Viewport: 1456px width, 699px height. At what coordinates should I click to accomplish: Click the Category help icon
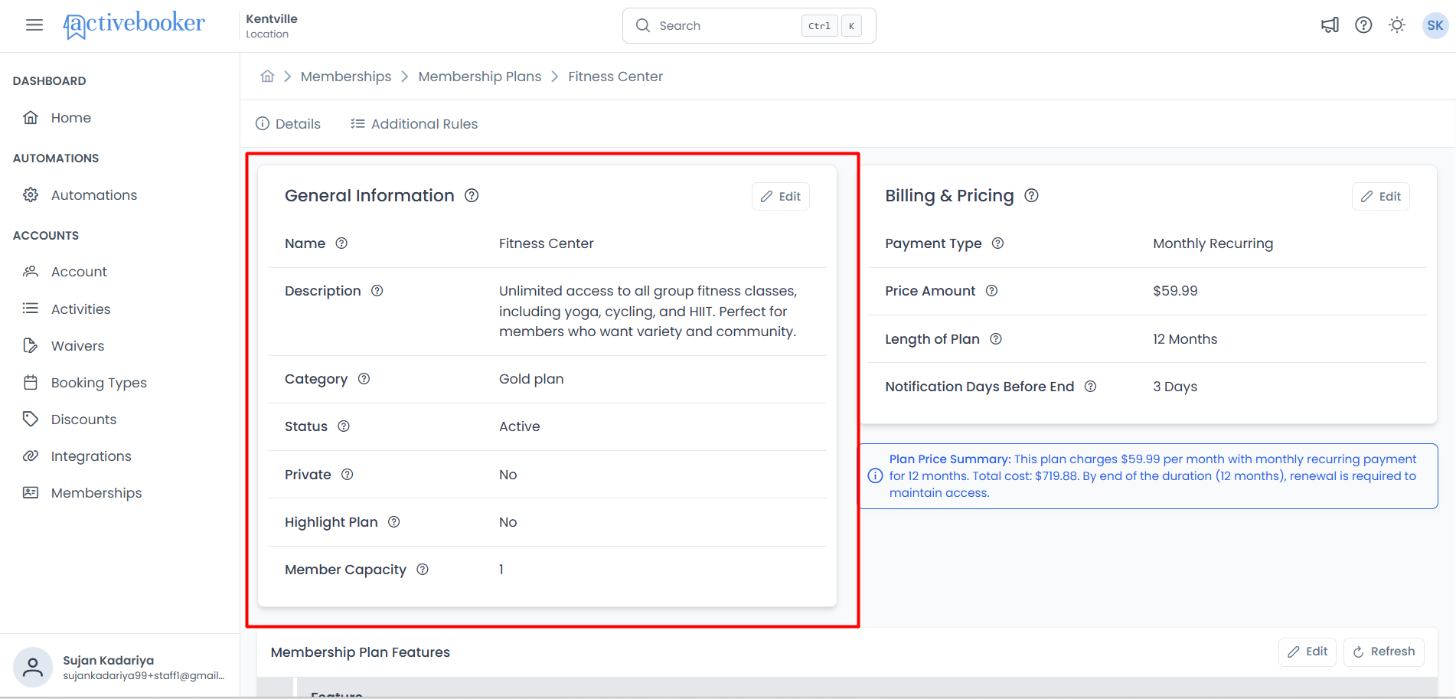[364, 379]
